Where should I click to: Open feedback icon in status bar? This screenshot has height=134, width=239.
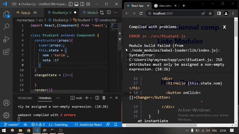(108, 125)
